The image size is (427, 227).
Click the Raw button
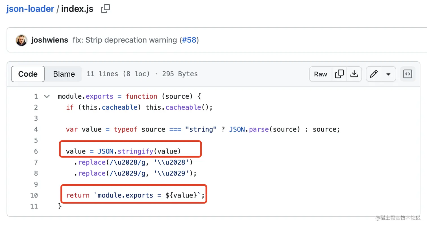pos(321,74)
